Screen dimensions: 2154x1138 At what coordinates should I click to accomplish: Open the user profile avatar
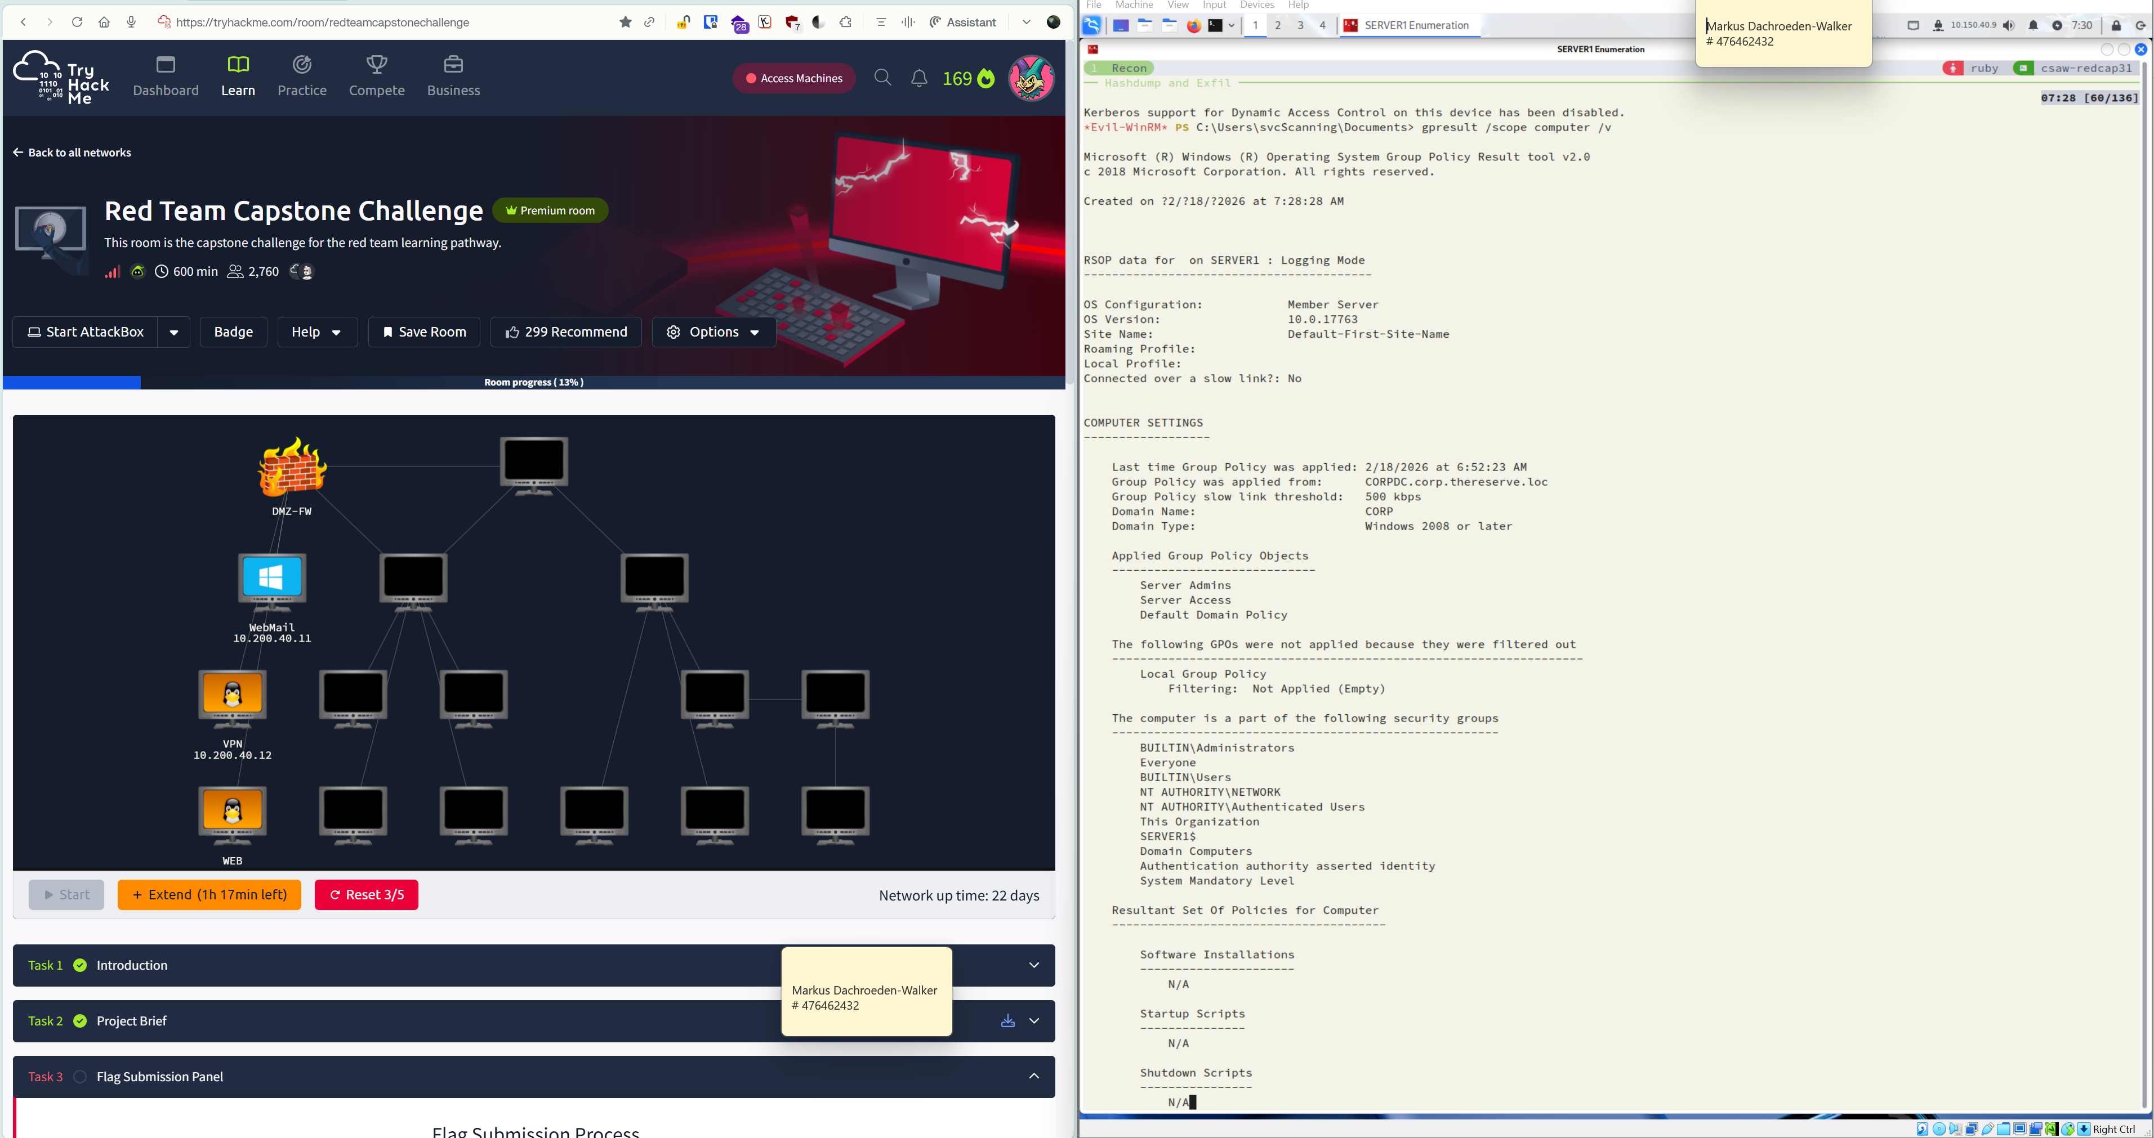point(1030,78)
